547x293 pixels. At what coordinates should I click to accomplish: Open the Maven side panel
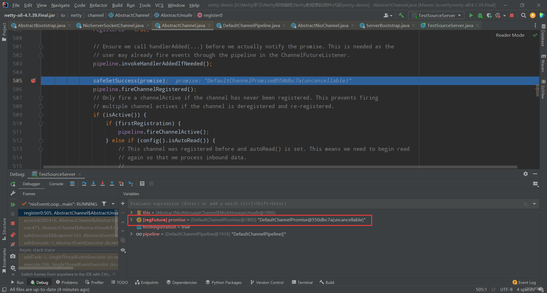(x=543, y=63)
